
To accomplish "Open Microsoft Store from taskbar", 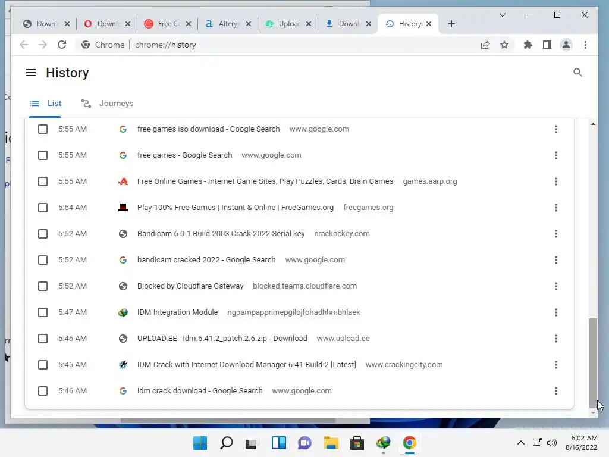I will [x=357, y=443].
